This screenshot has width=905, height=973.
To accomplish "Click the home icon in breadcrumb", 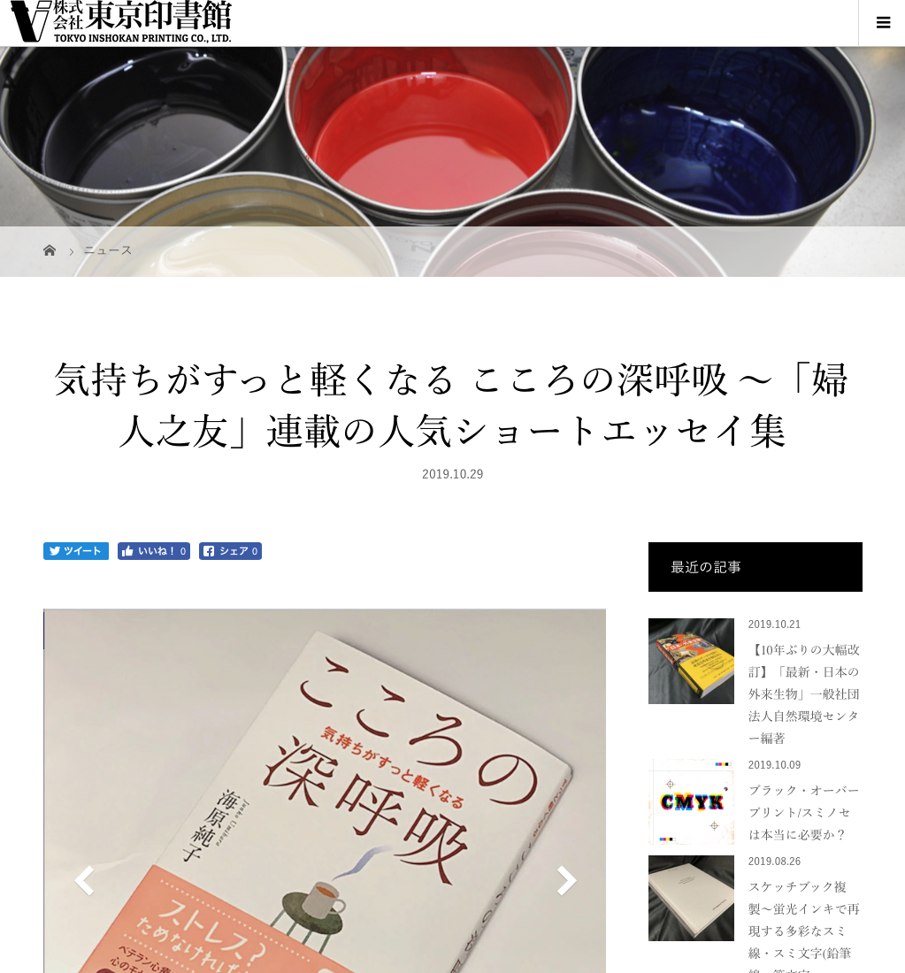I will (x=50, y=250).
